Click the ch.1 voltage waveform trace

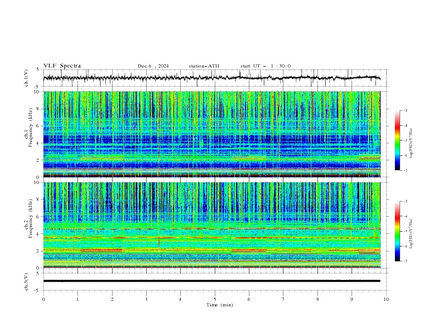(x=211, y=78)
